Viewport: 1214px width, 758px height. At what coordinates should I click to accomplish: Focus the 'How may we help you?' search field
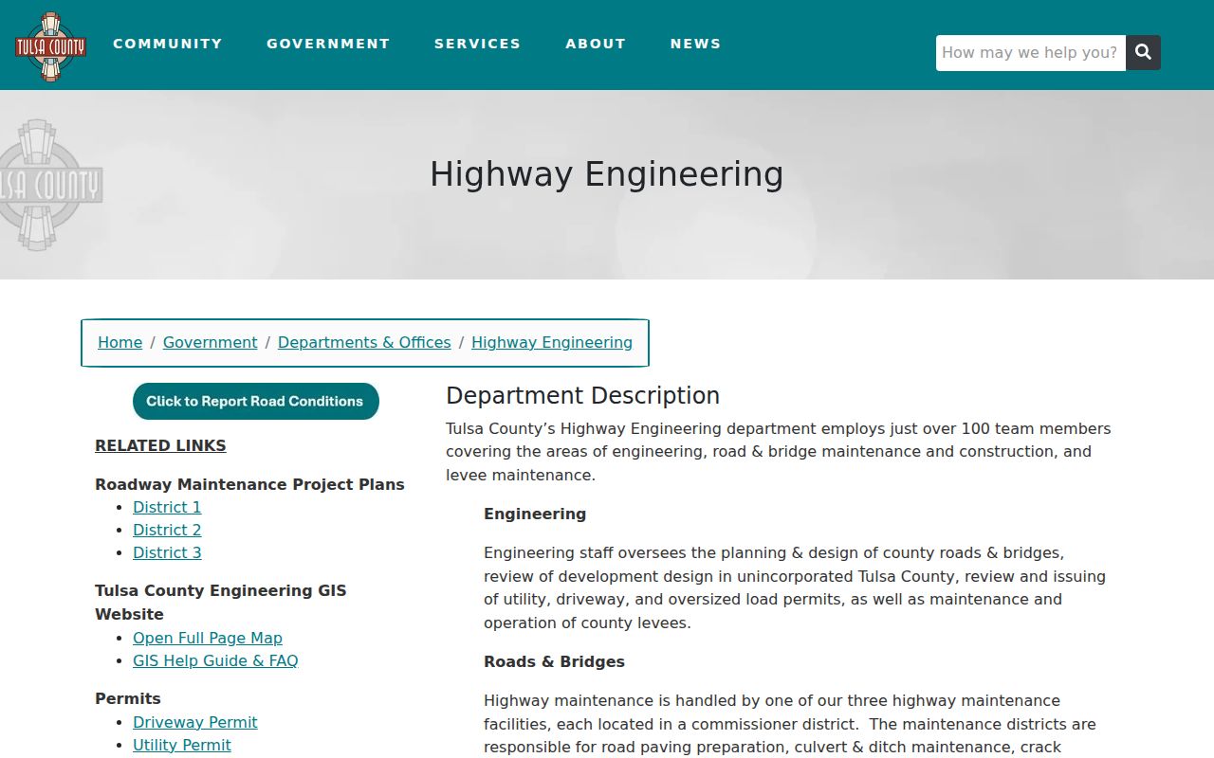(1031, 53)
